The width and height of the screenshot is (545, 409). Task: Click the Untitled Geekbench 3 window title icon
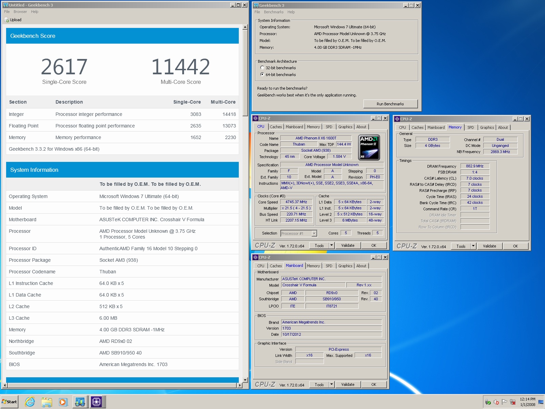coord(5,5)
